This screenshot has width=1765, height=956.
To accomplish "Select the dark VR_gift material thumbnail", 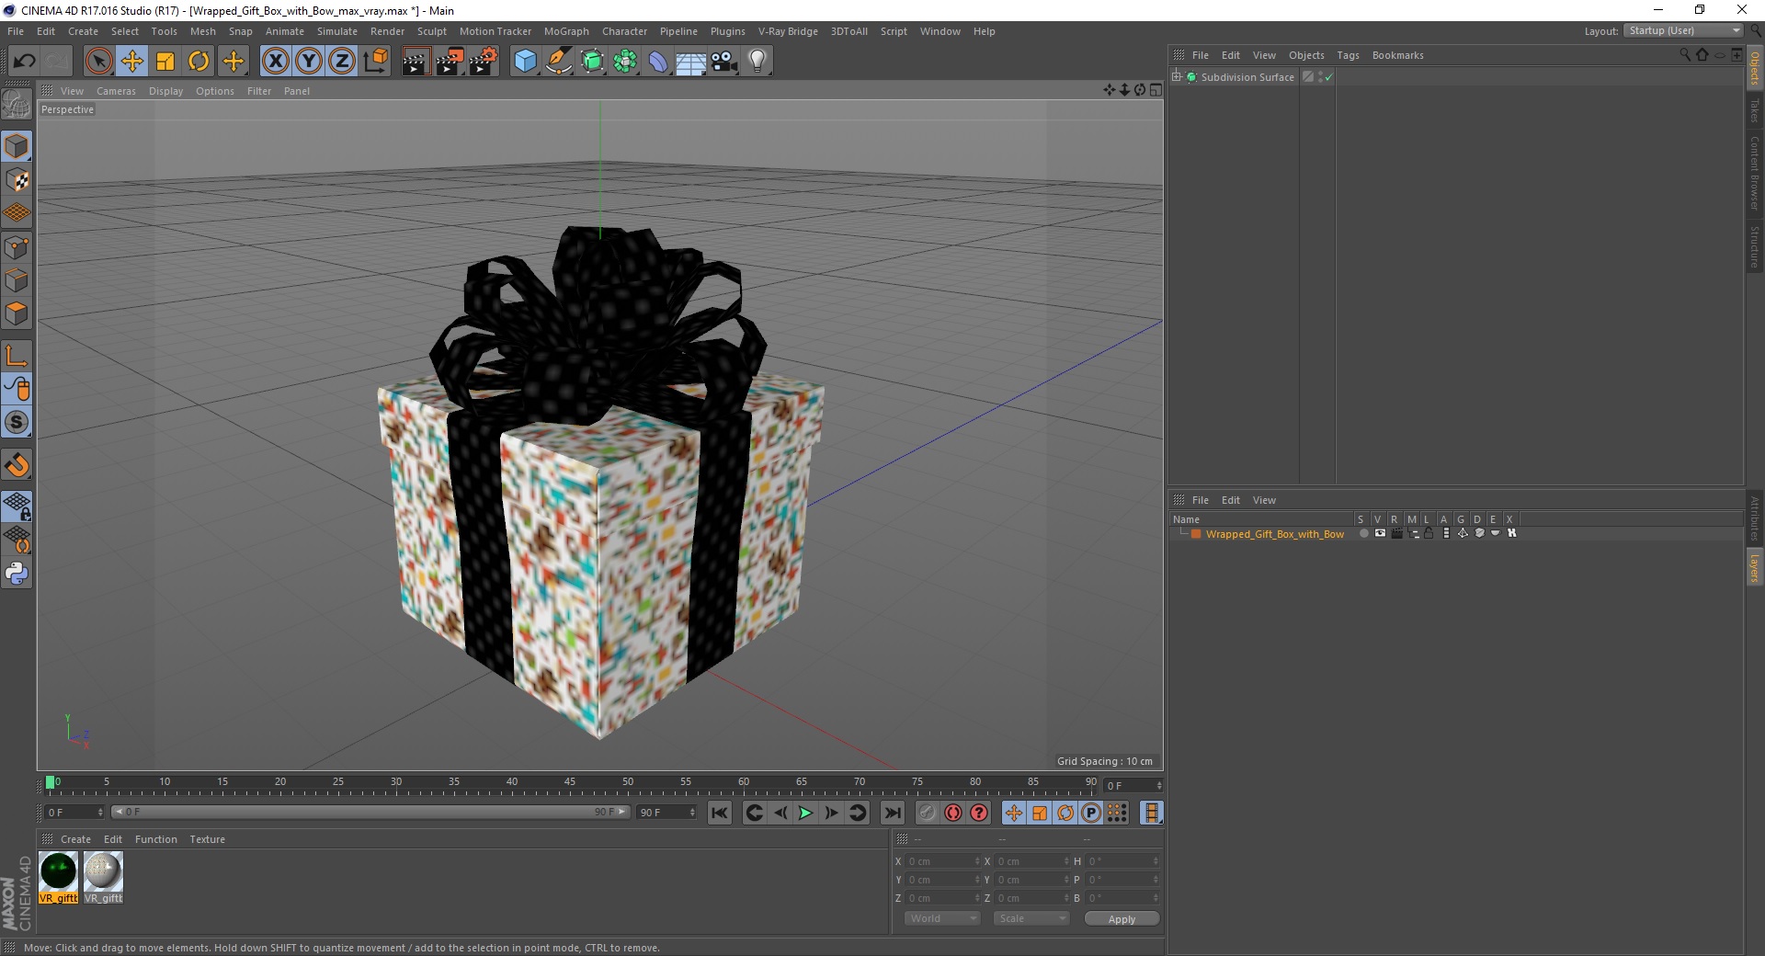I will pos(58,871).
